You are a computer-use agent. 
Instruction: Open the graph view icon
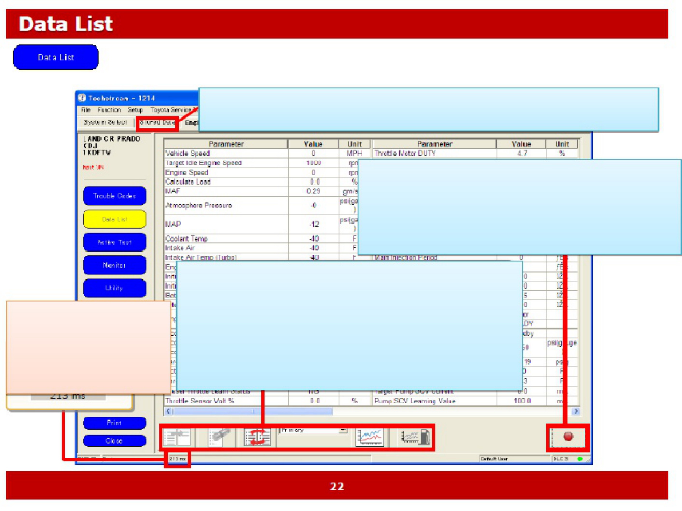click(x=369, y=437)
